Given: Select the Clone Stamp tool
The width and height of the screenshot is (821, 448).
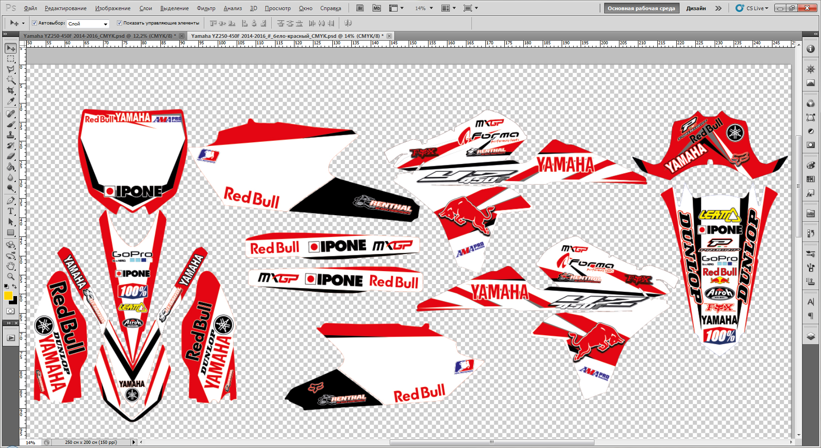Looking at the screenshot, I should click(x=11, y=135).
